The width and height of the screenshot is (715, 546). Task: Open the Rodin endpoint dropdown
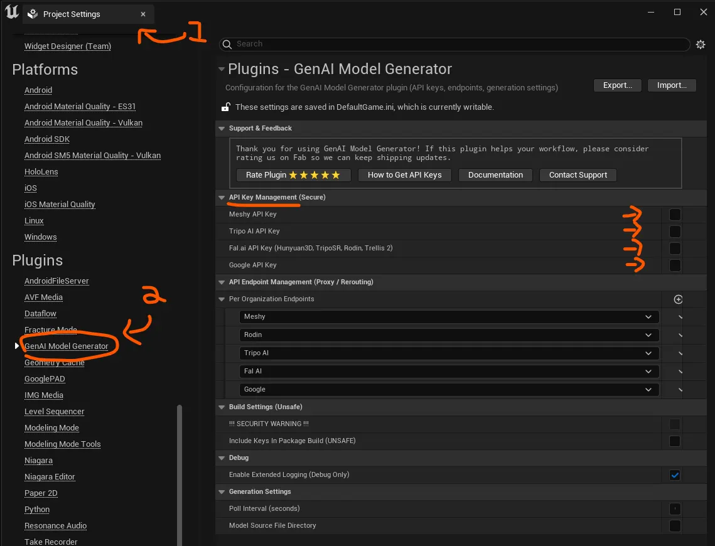pyautogui.click(x=449, y=335)
